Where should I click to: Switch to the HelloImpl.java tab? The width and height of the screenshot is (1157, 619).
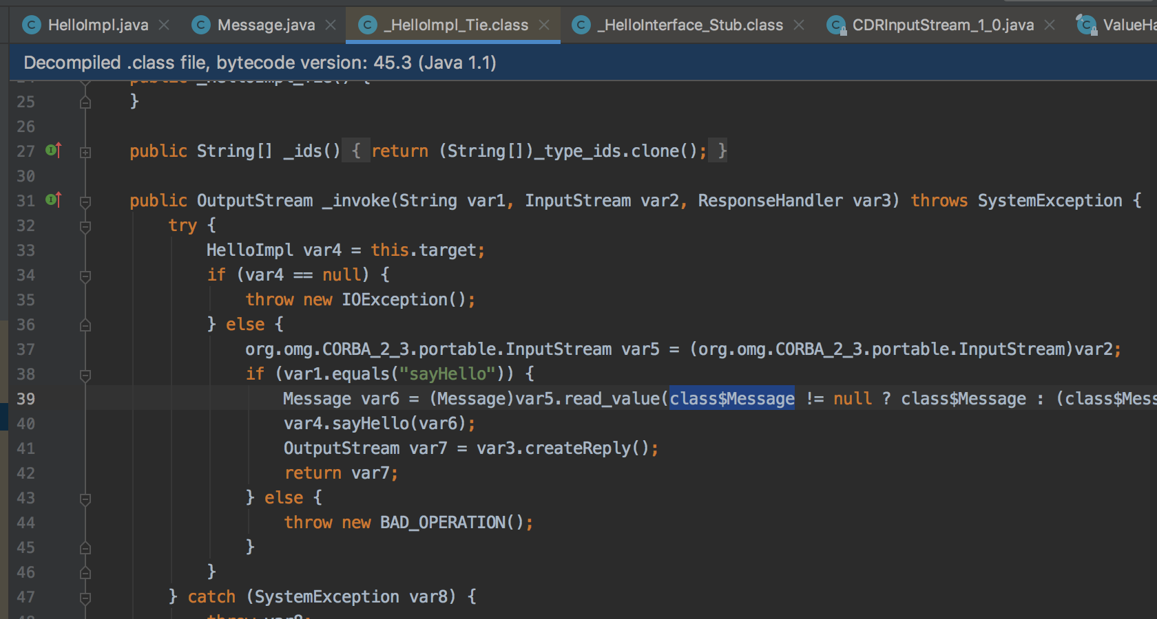98,25
